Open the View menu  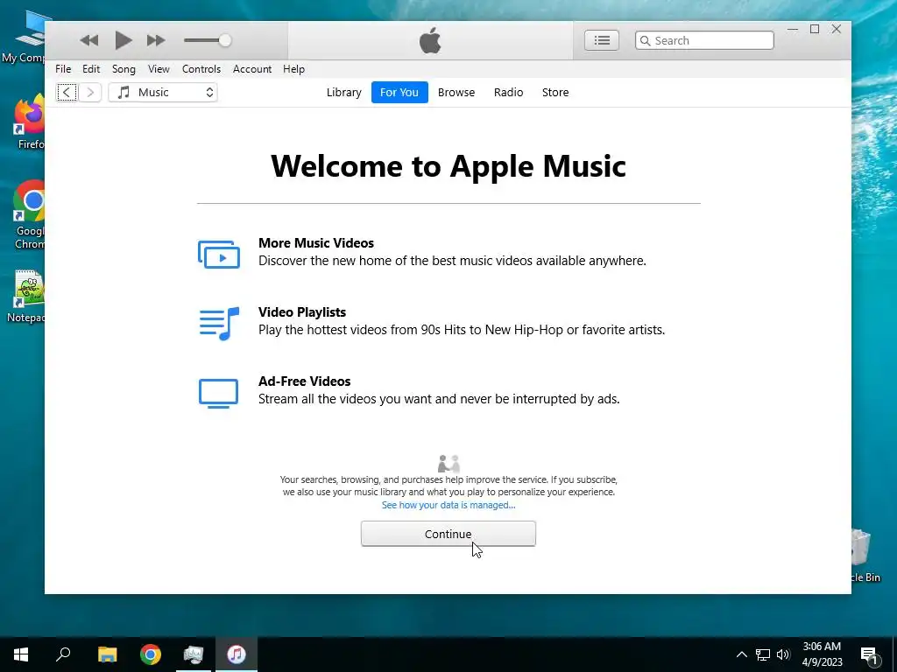point(159,69)
